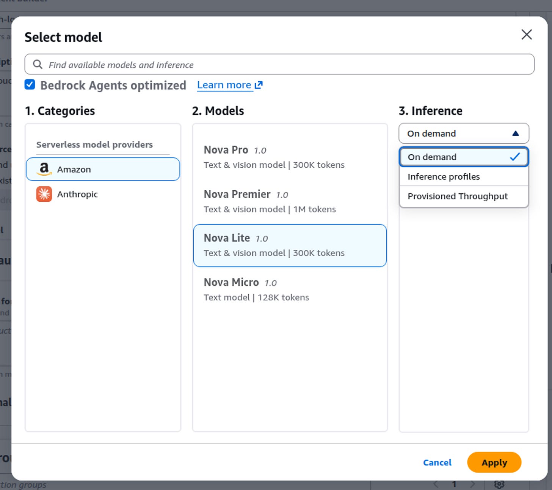This screenshot has height=490, width=552.
Task: Choose the Nova Pro model
Action: pyautogui.click(x=290, y=157)
